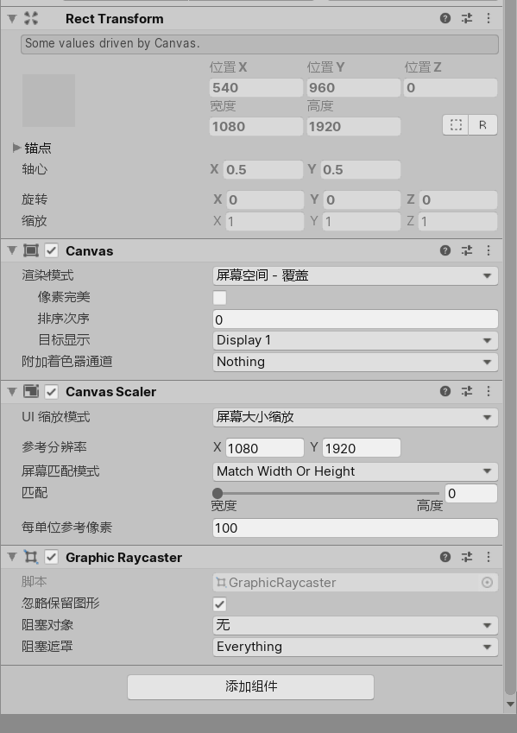Uncheck the 忽略保留图形 checkbox
The height and width of the screenshot is (733, 517).
point(220,604)
